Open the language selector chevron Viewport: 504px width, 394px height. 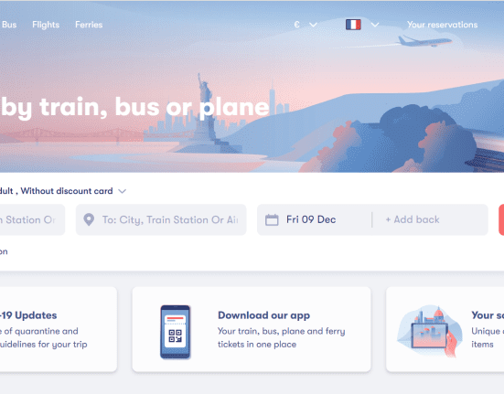375,25
